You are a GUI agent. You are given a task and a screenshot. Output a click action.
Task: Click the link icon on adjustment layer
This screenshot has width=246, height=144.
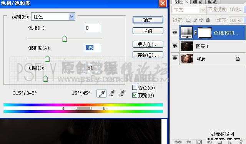(x=195, y=33)
